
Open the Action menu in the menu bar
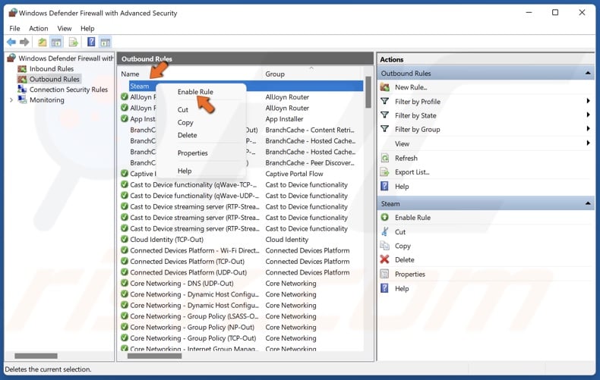tap(39, 28)
